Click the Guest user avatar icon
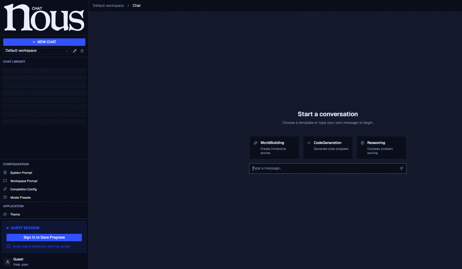This screenshot has width=462, height=269. pos(8,262)
